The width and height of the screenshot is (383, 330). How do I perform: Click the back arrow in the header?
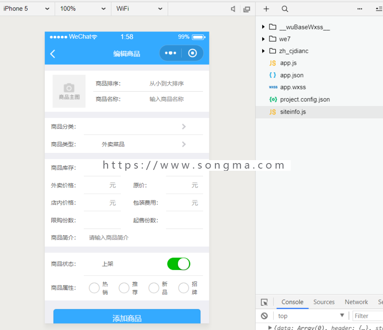coord(52,54)
